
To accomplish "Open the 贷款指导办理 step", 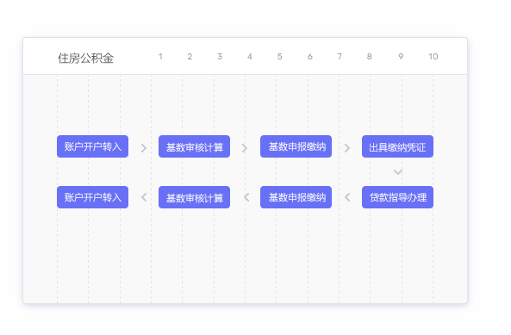I will click(x=397, y=197).
